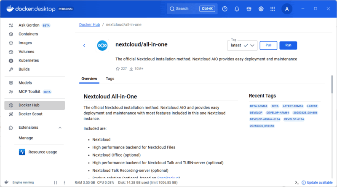Open the BorgBackup link
The height and width of the screenshot is (187, 337).
168,178
